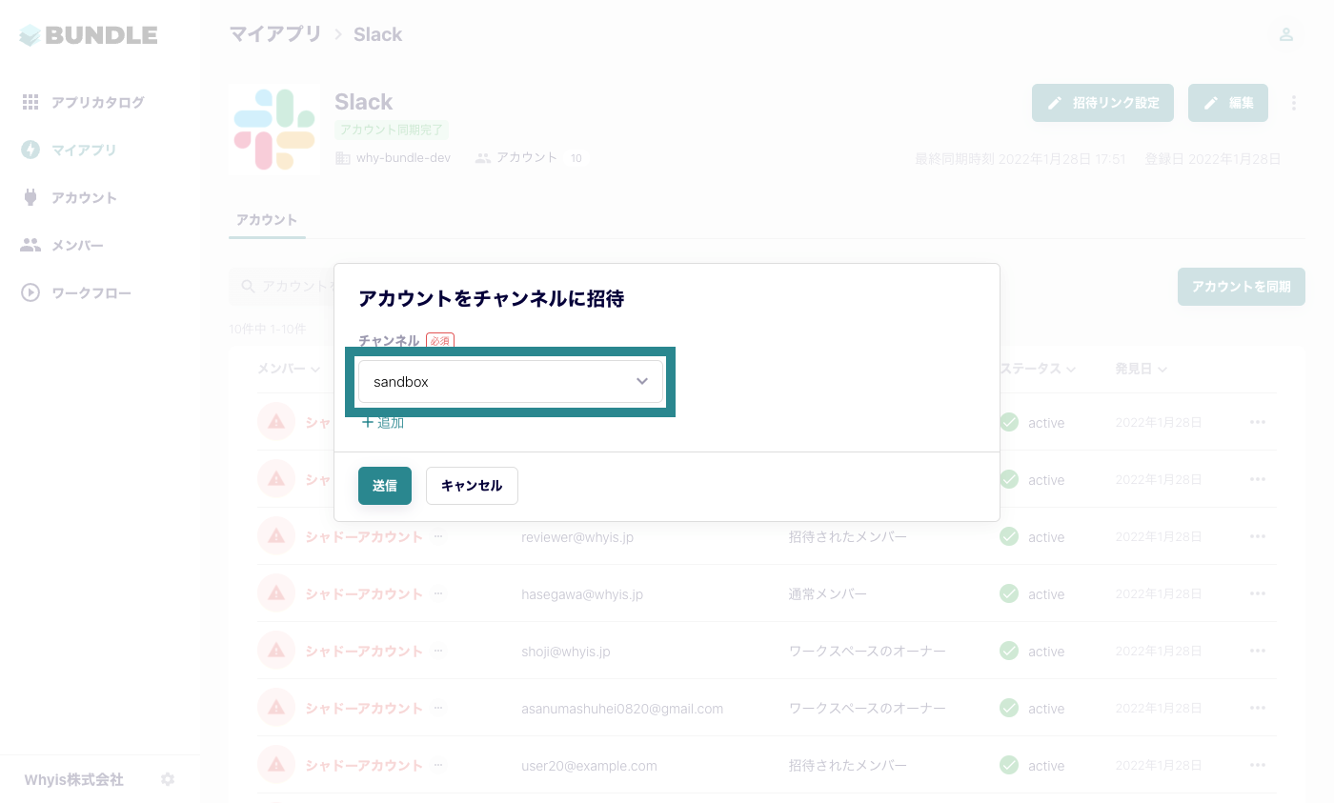This screenshot has height=803, width=1334.
Task: Open アプリカタログ in the sidebar
Action: pos(98,102)
